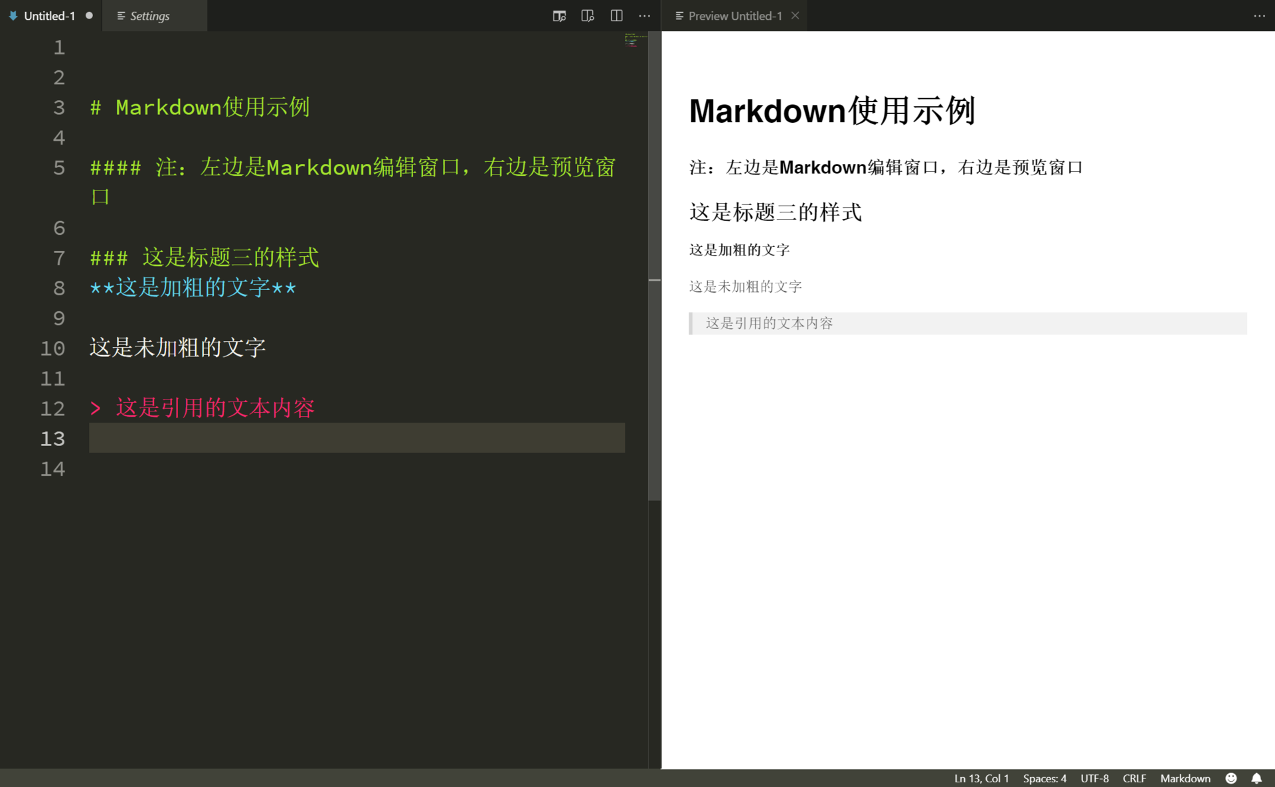Screen dimensions: 1275x787
Task: Open the preview pane's More Actions ellipsis
Action: [x=1259, y=16]
